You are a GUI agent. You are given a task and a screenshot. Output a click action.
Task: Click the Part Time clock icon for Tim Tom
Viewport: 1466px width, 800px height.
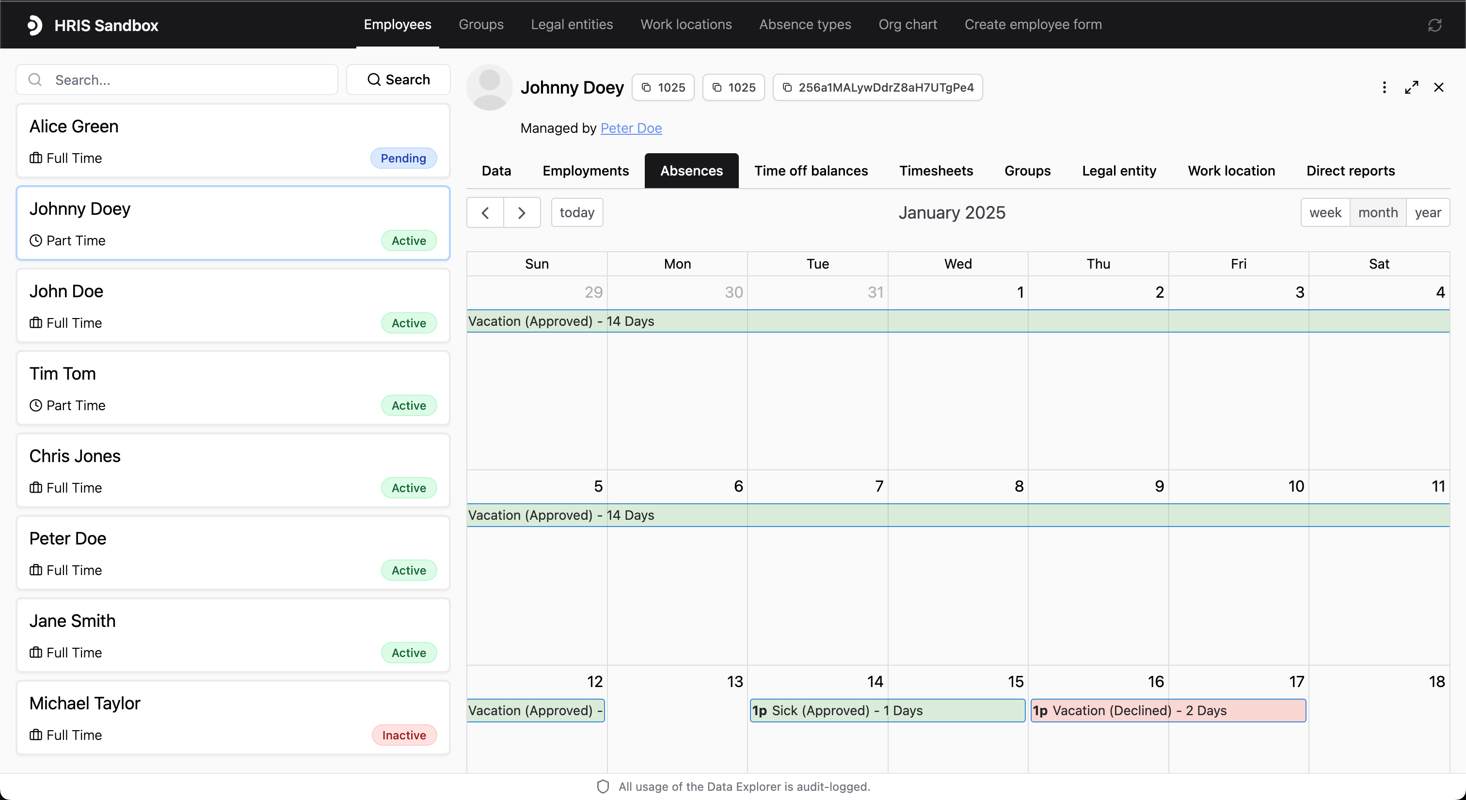tap(36, 406)
